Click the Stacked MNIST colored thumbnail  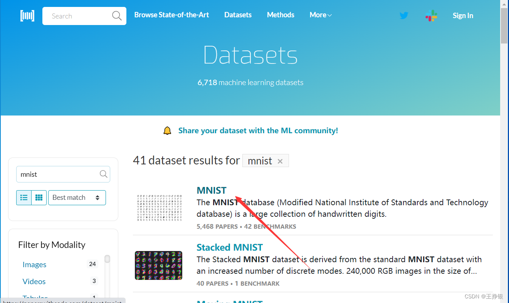tap(158, 265)
